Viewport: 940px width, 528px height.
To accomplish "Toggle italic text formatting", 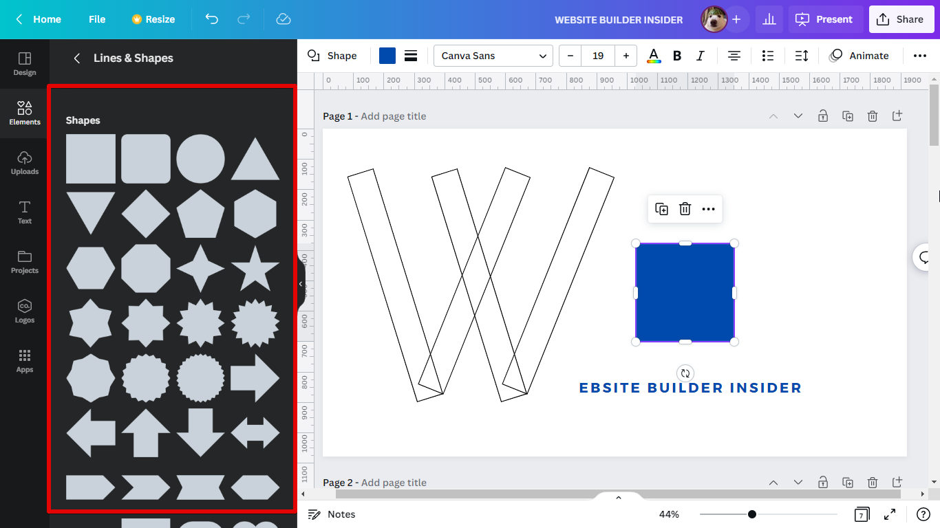I will click(701, 56).
